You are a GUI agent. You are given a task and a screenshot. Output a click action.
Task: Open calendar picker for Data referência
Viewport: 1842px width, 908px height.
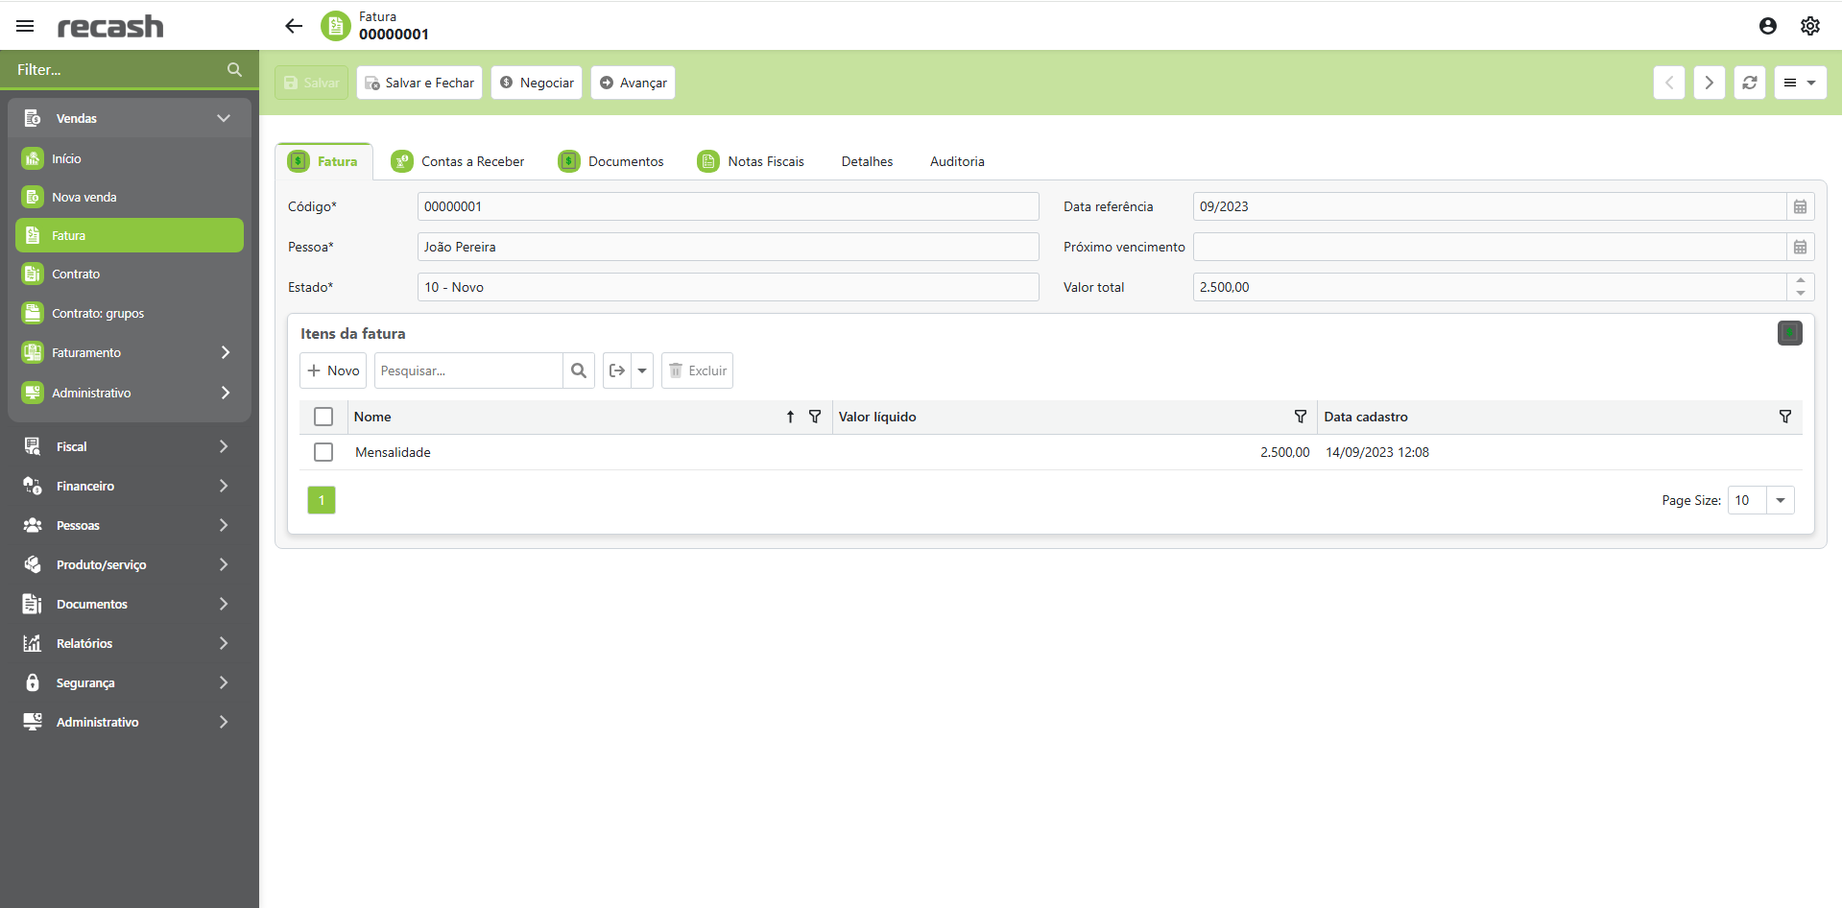(1800, 206)
